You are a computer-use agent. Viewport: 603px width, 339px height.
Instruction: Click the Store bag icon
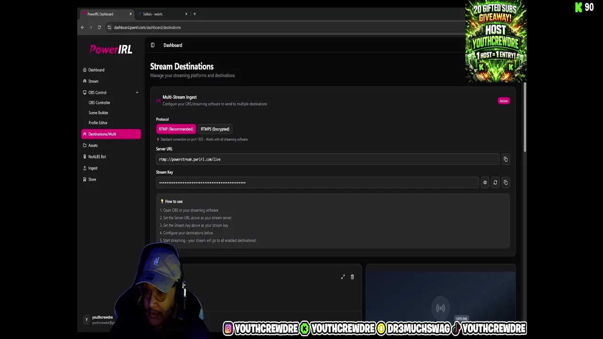click(x=85, y=179)
